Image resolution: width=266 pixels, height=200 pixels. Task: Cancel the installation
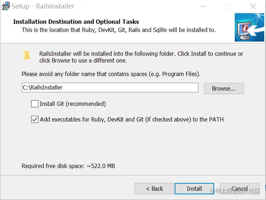pyautogui.click(x=240, y=189)
